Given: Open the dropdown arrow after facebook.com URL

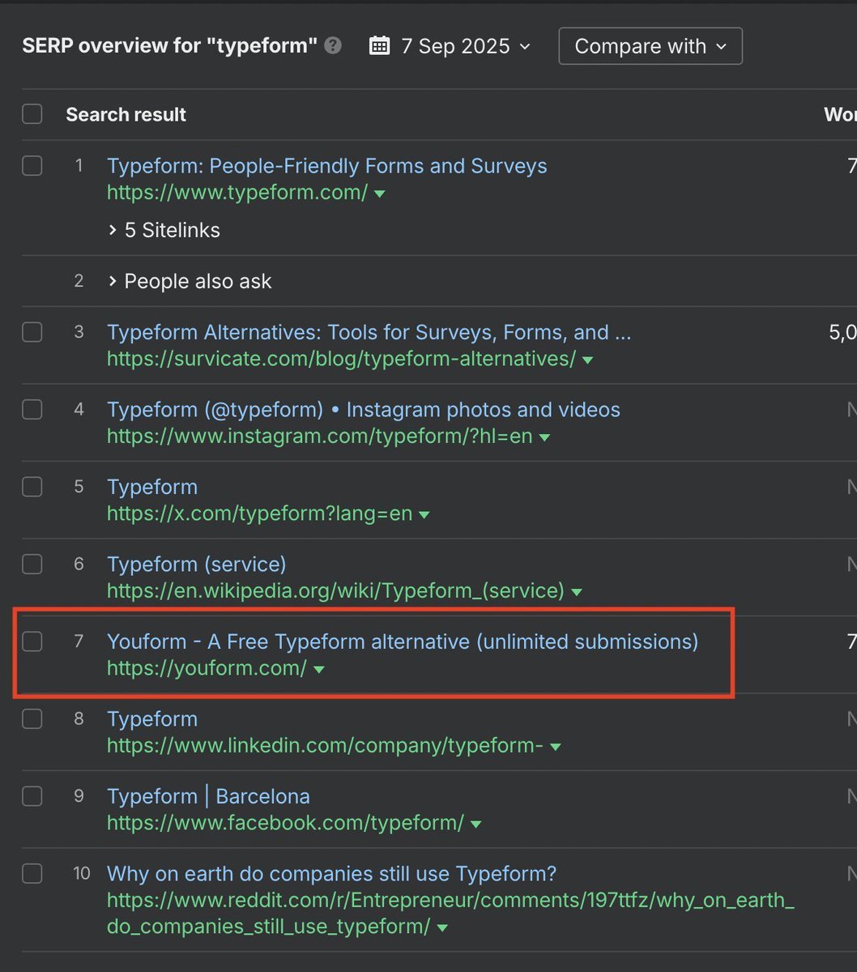Looking at the screenshot, I should click(475, 825).
